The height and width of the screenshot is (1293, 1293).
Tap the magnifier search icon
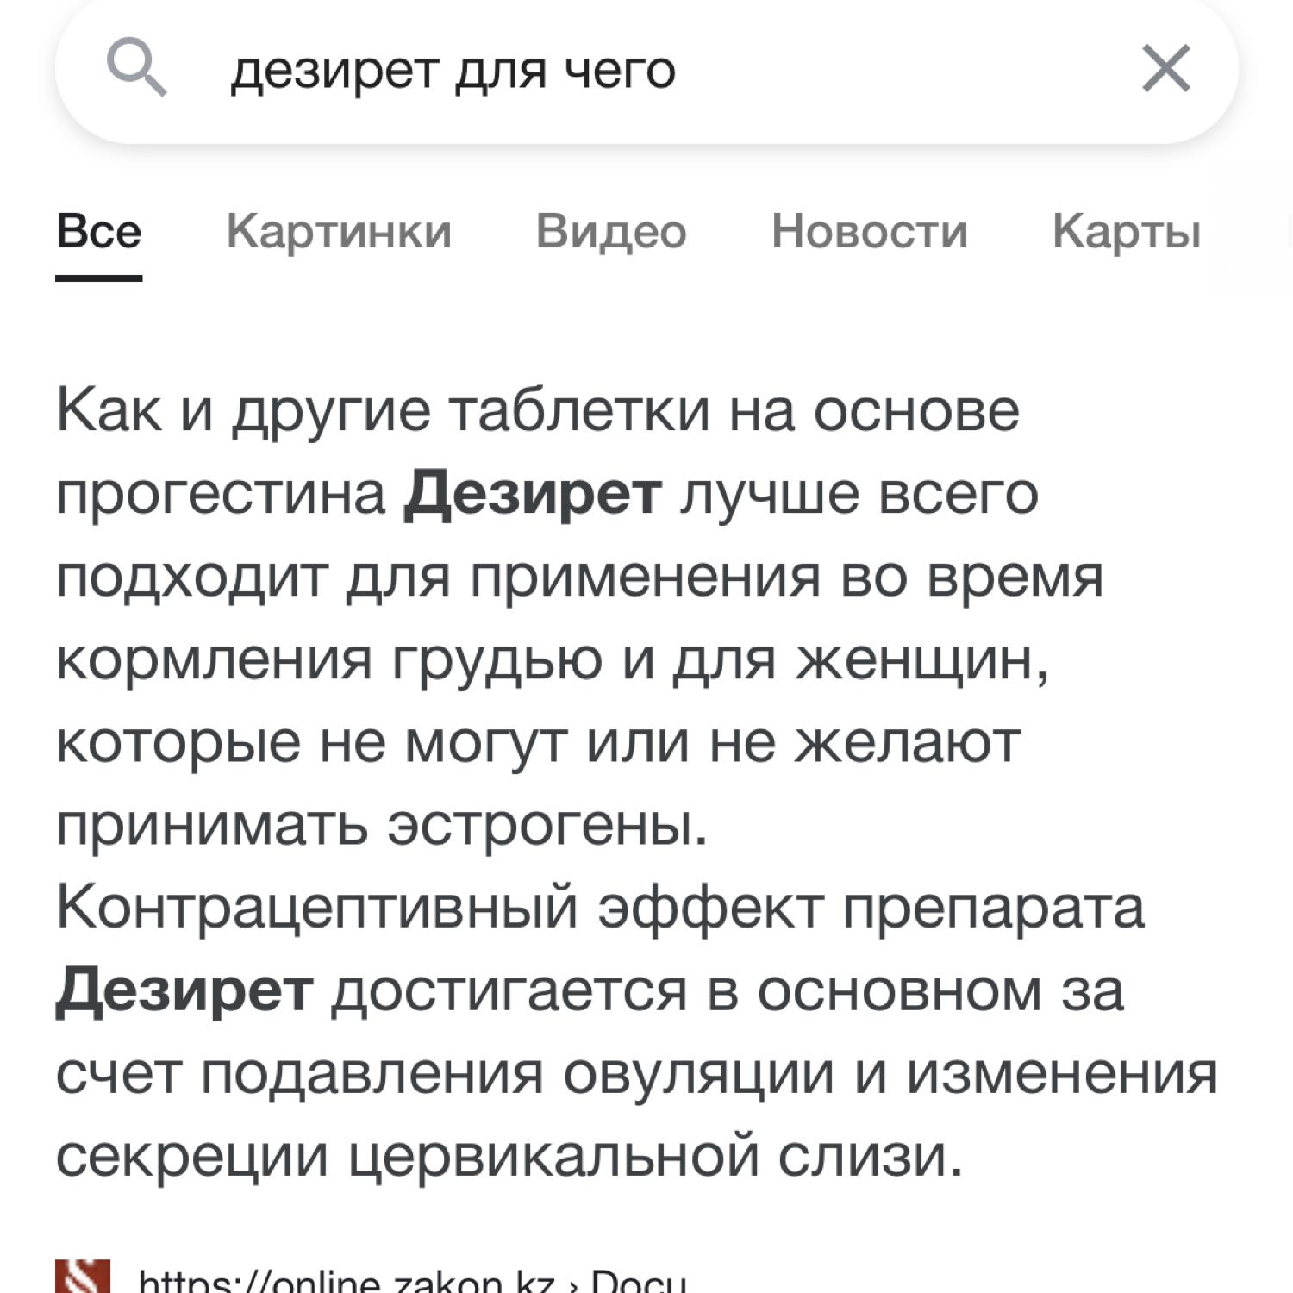click(x=136, y=69)
